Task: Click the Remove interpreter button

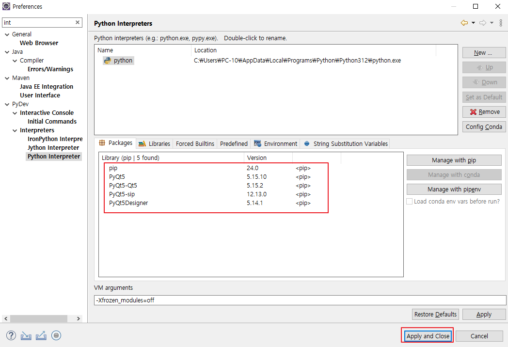Action: 484,112
